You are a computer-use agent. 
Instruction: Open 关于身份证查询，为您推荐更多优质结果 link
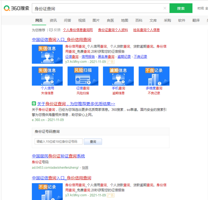point(76,104)
